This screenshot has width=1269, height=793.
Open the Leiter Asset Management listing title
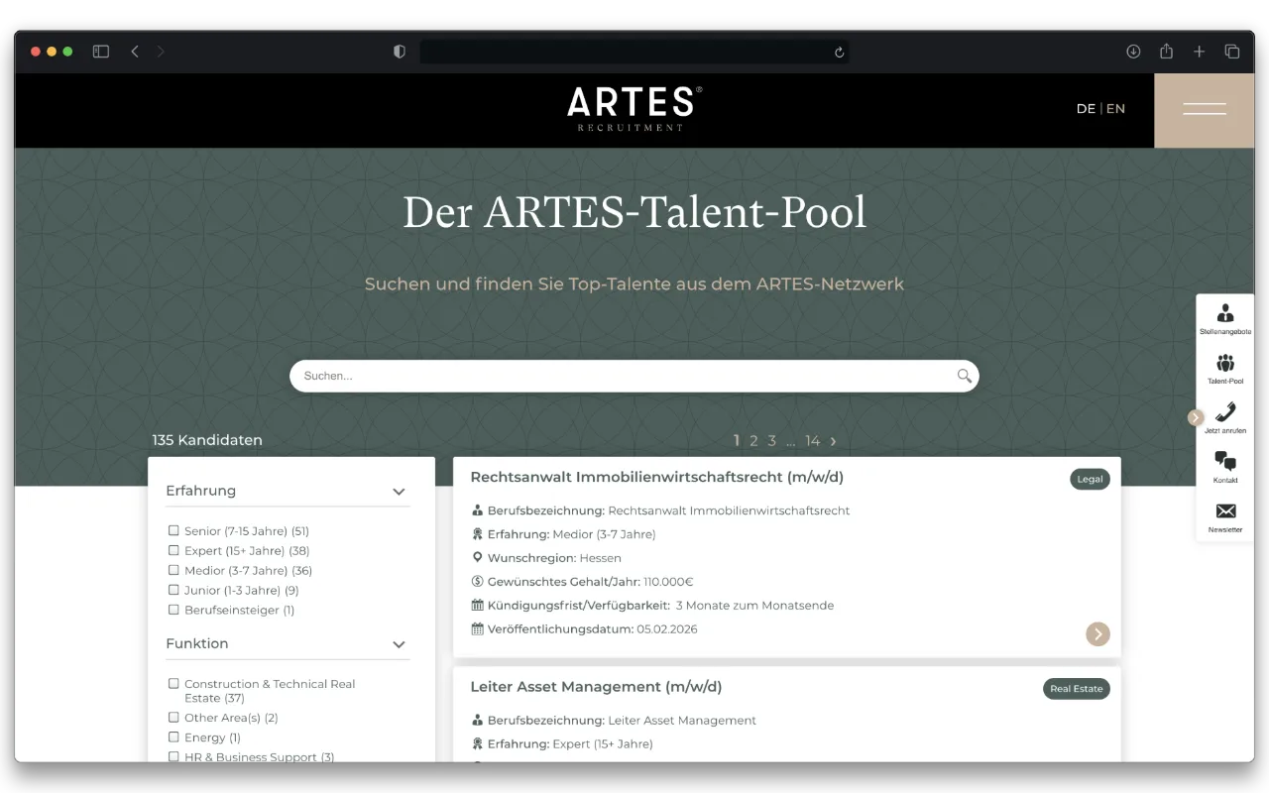pos(596,687)
